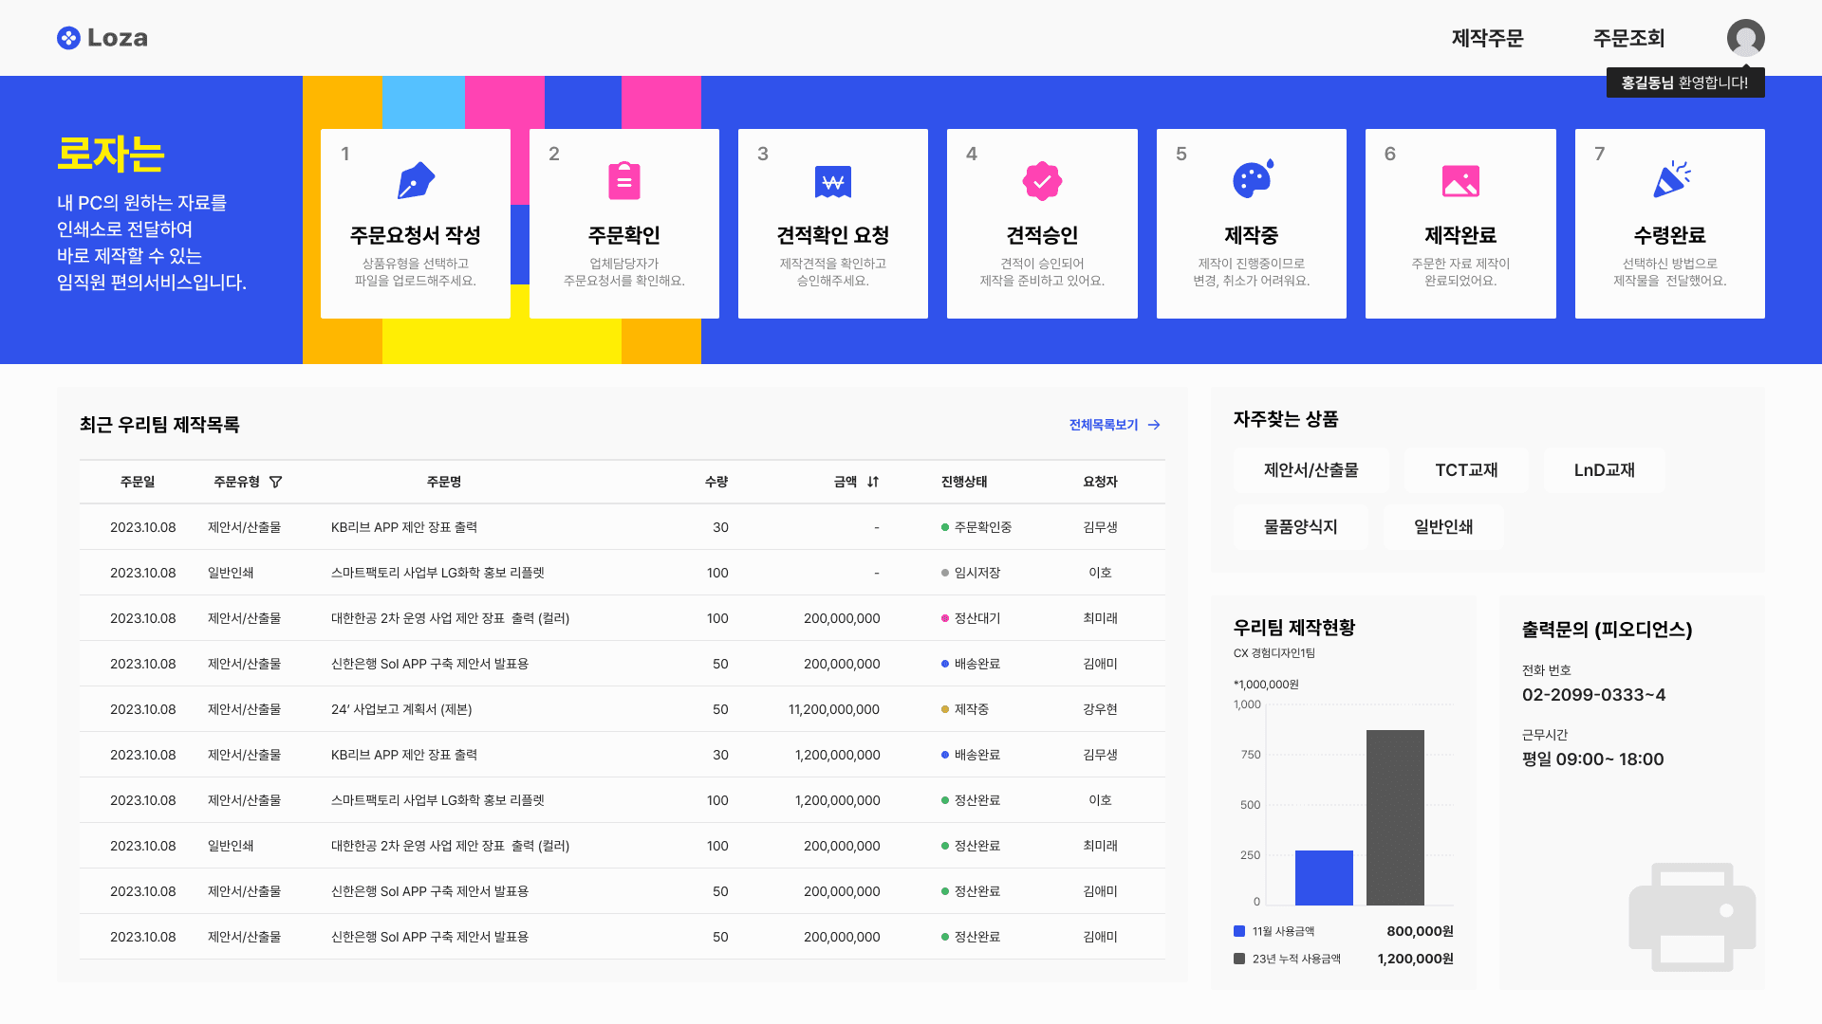
Task: Click the 800,000원 usage value
Action: click(x=1420, y=931)
